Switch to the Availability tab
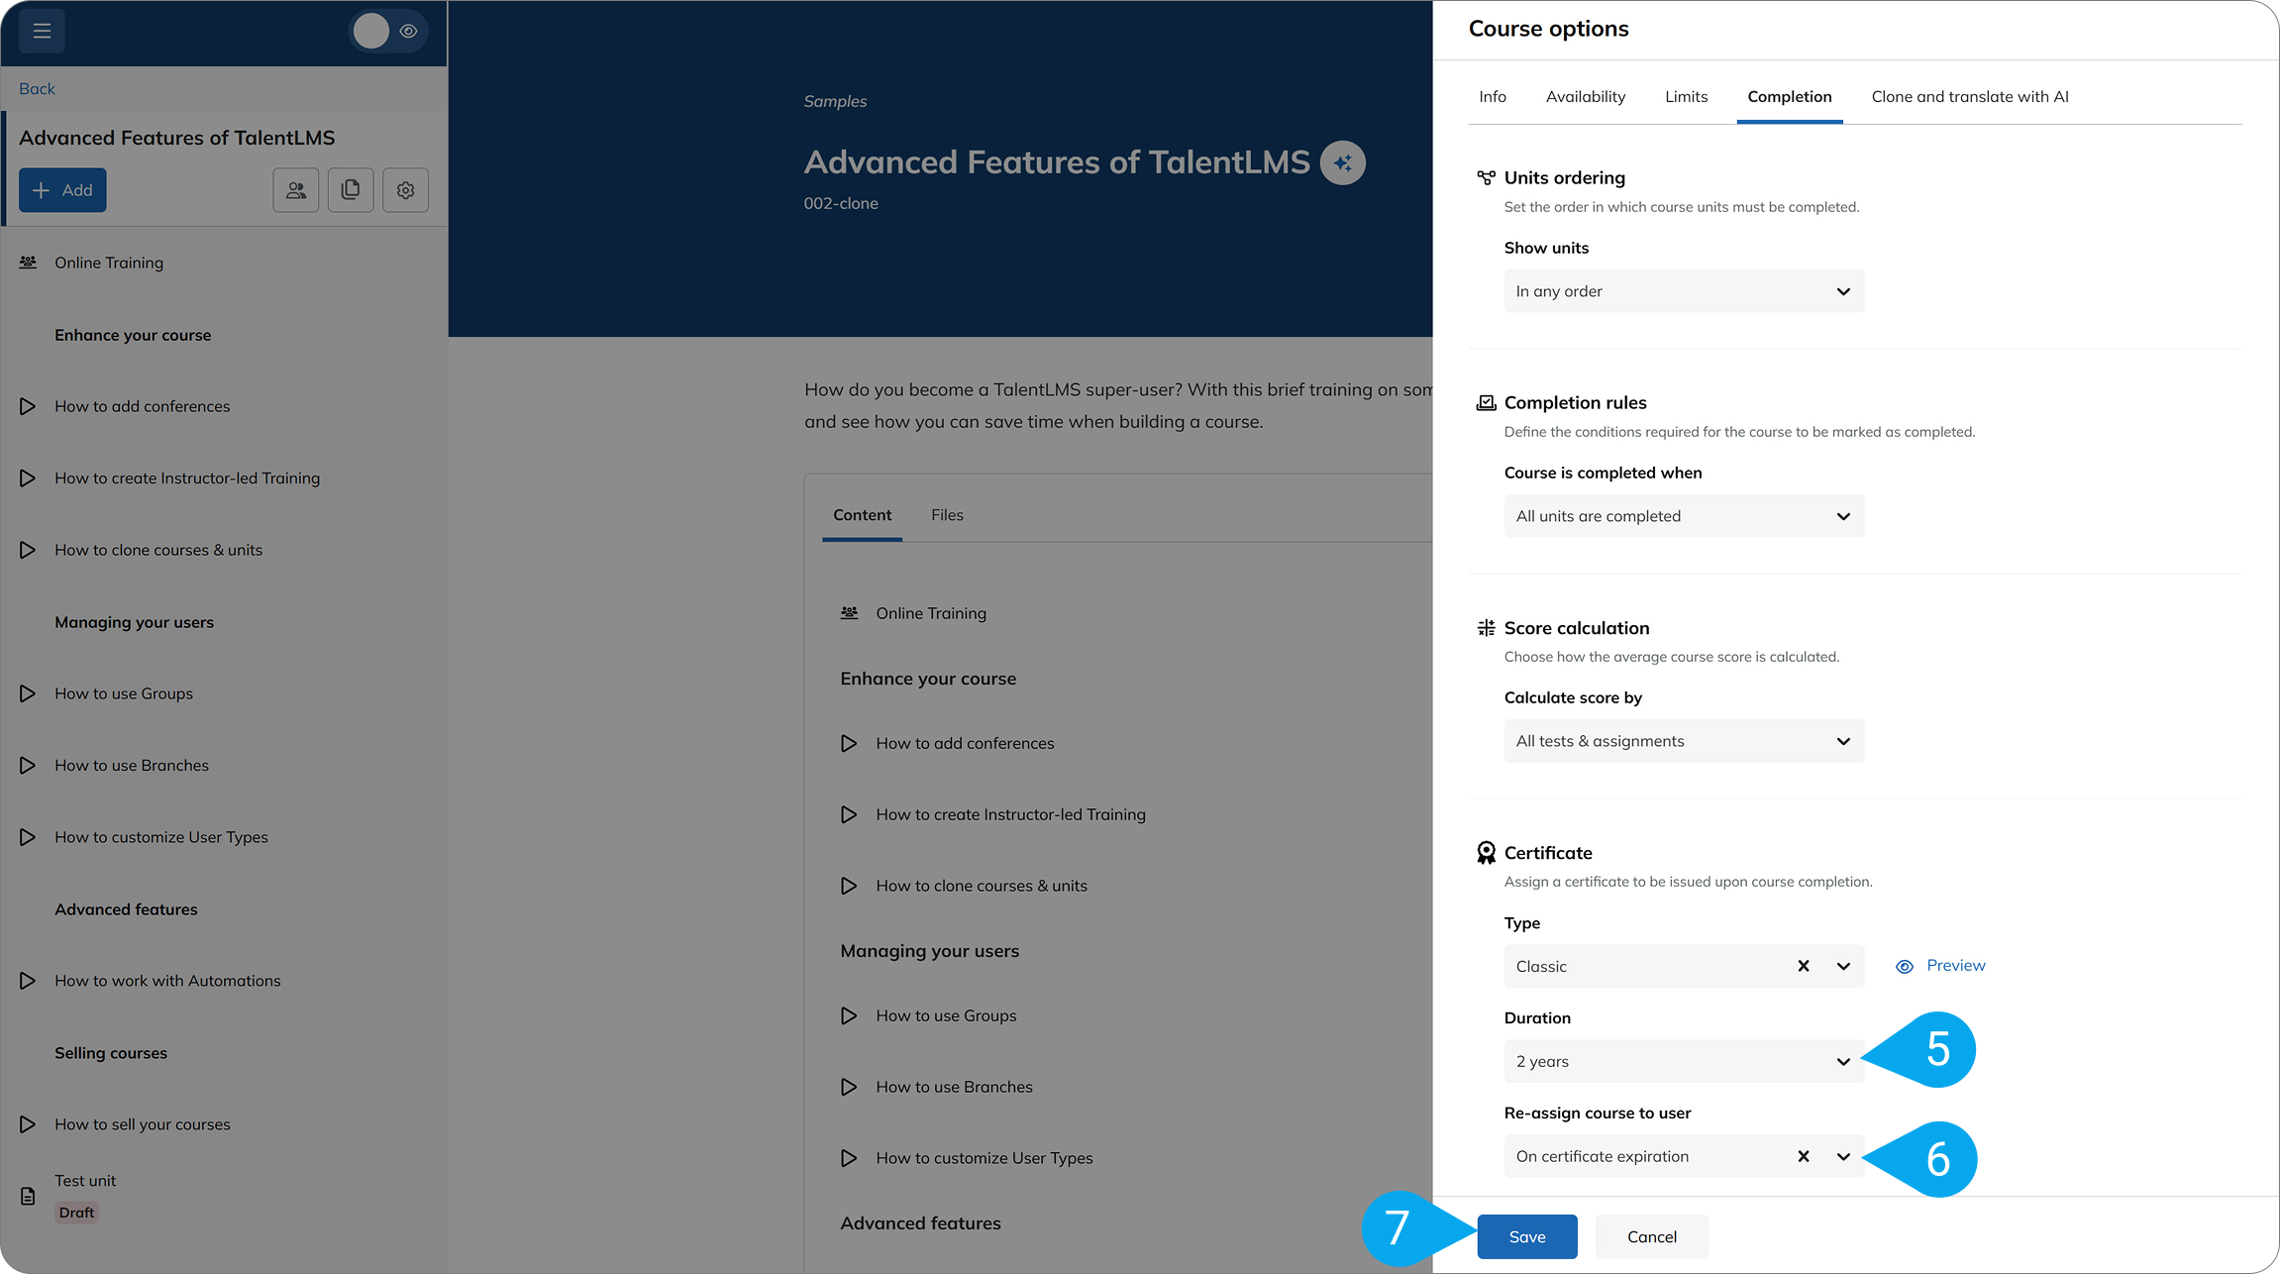The width and height of the screenshot is (2280, 1274). pyautogui.click(x=1586, y=96)
